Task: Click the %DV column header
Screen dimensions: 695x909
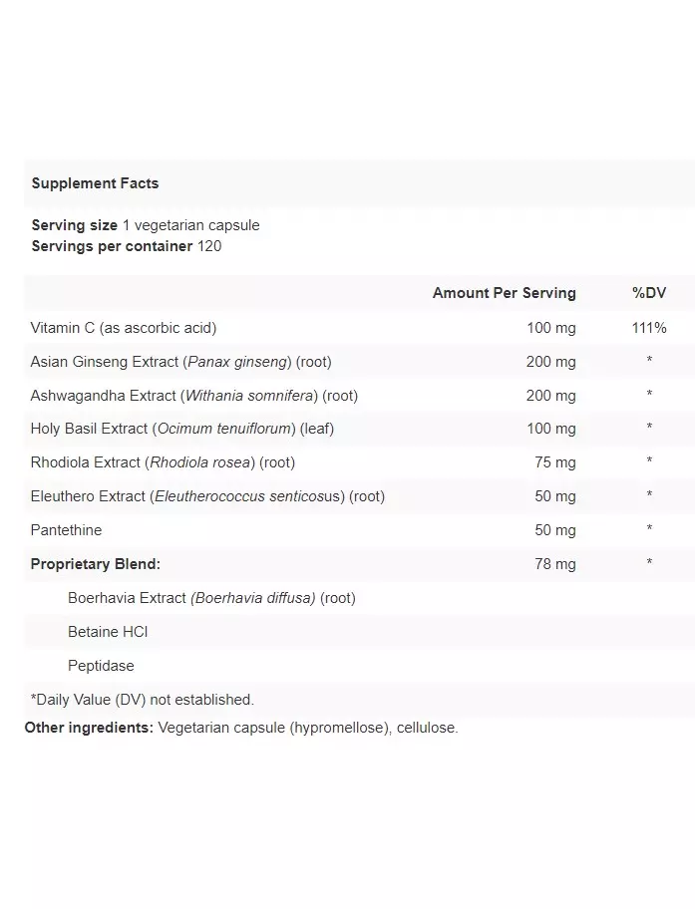Action: pos(649,293)
